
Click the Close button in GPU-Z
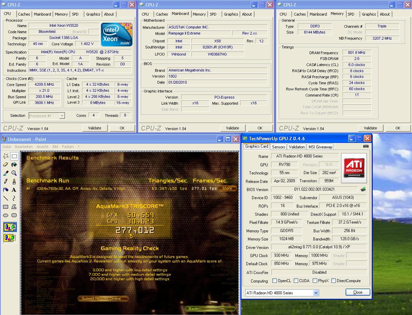tap(358, 292)
